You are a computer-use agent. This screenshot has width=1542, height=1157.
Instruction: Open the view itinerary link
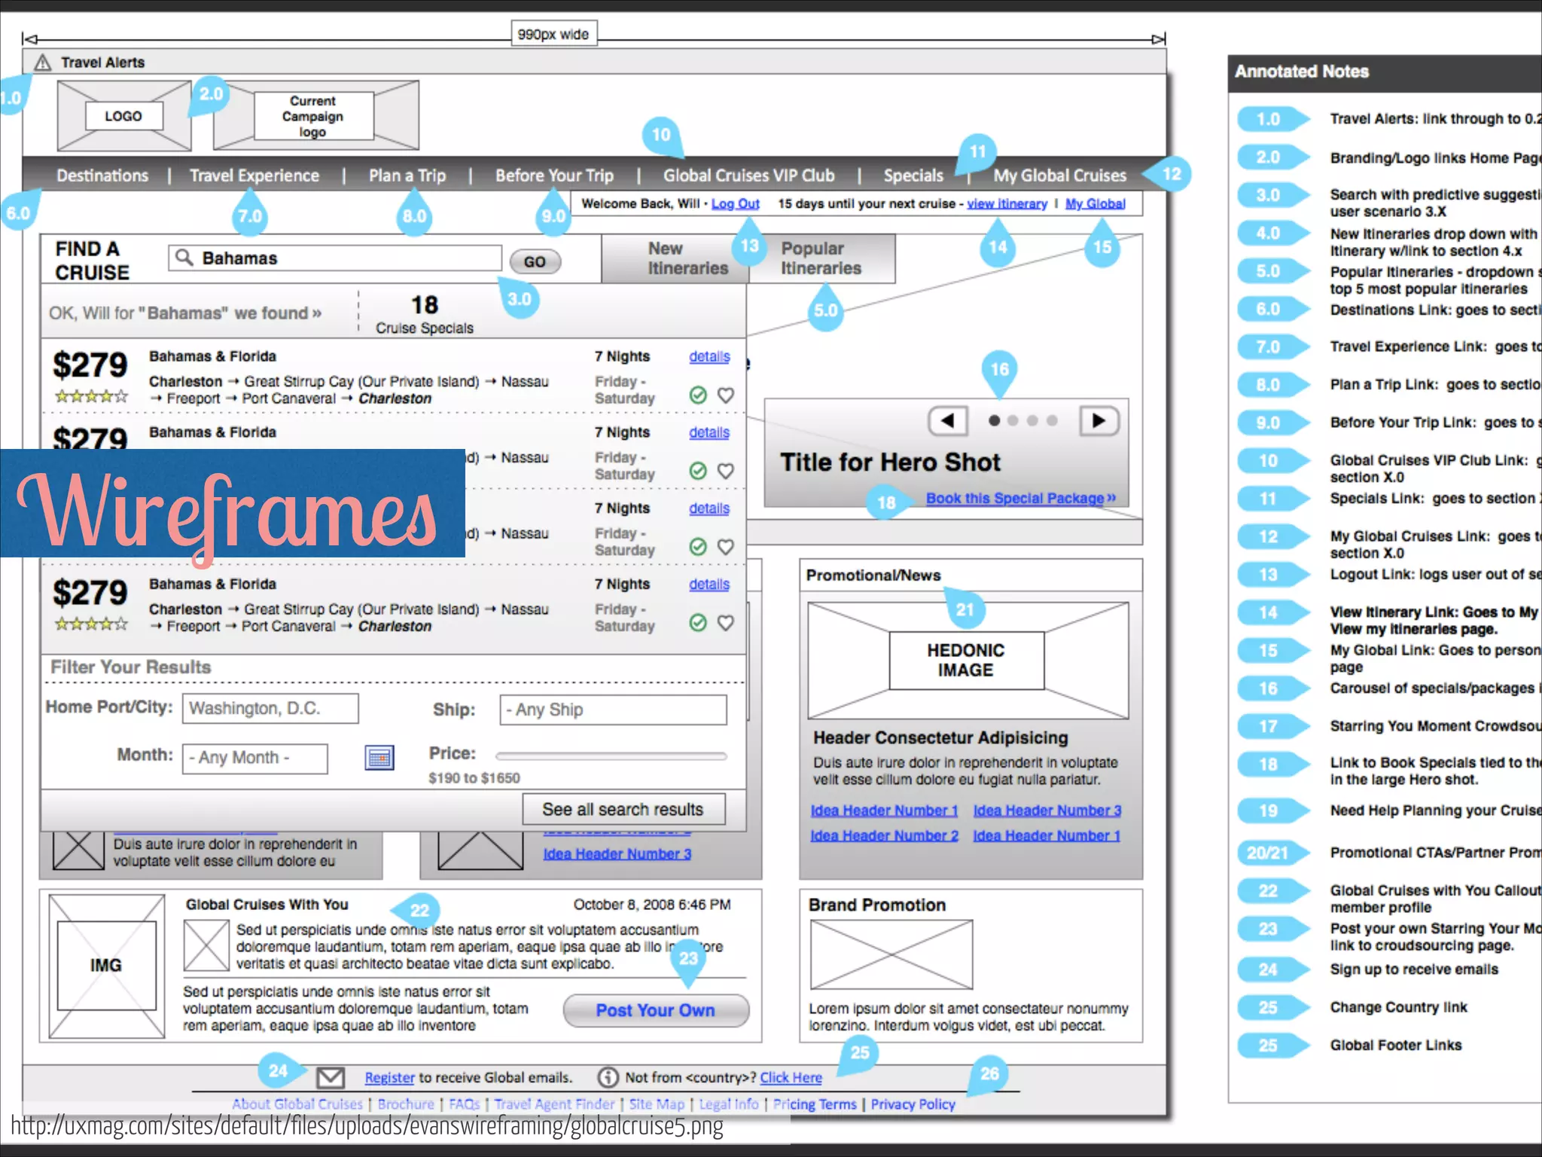[x=1007, y=204]
